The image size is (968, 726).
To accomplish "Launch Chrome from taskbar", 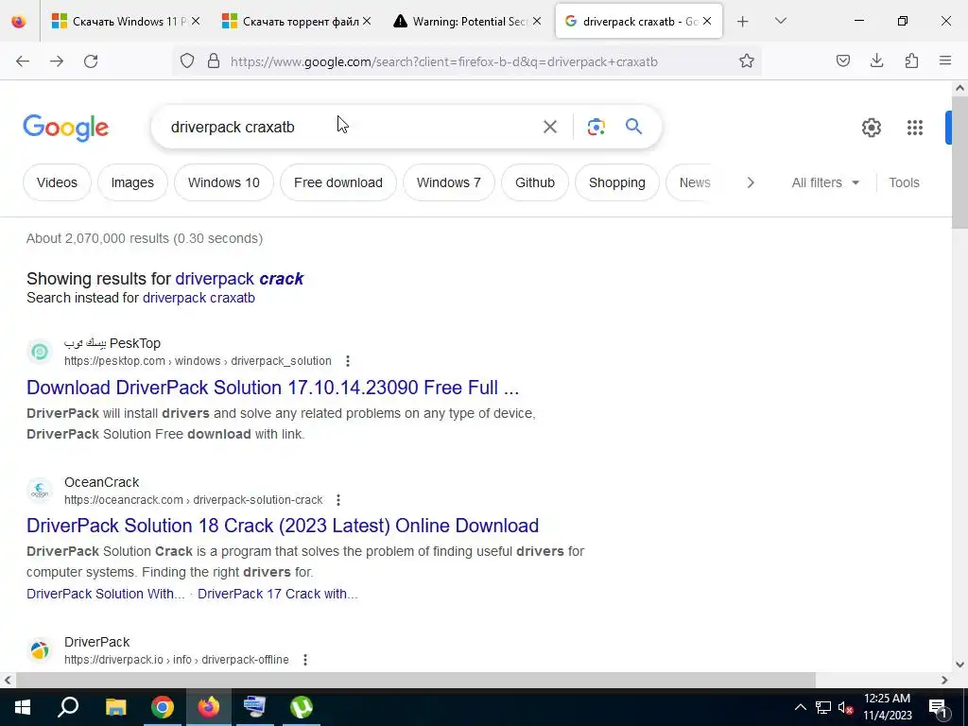I will pos(163,707).
